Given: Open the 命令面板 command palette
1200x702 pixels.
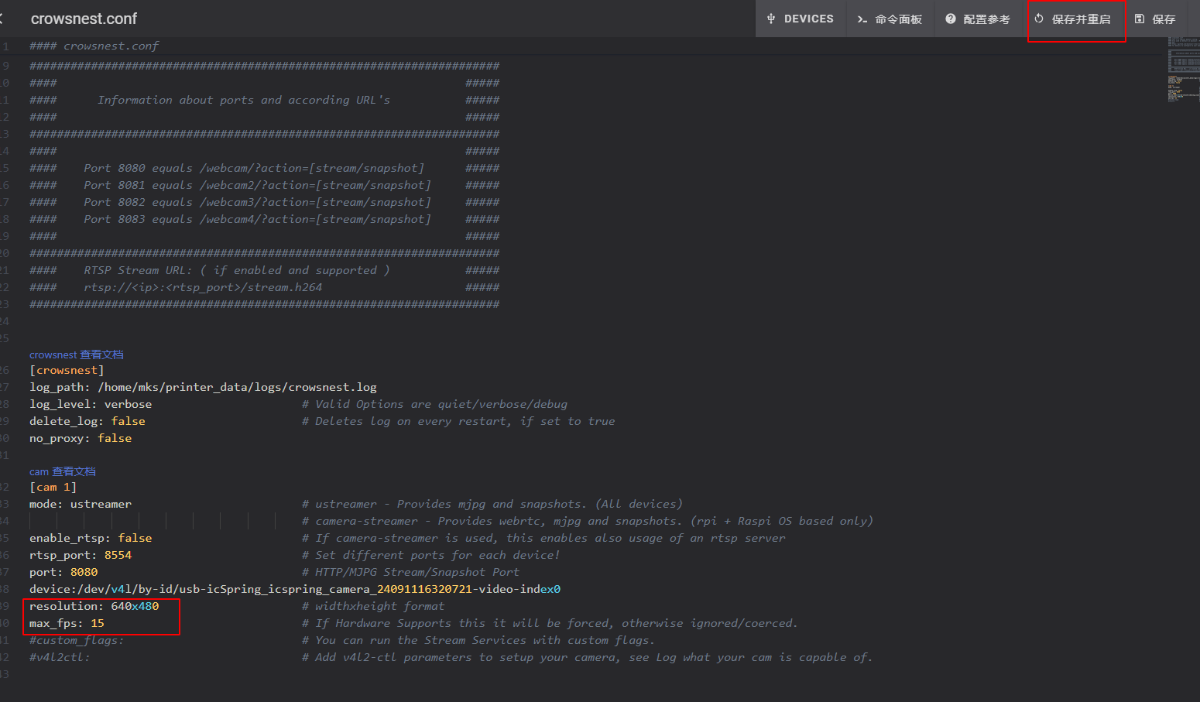Looking at the screenshot, I should point(898,19).
